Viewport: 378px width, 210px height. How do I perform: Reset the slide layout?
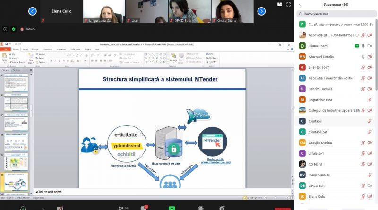click(x=40, y=58)
